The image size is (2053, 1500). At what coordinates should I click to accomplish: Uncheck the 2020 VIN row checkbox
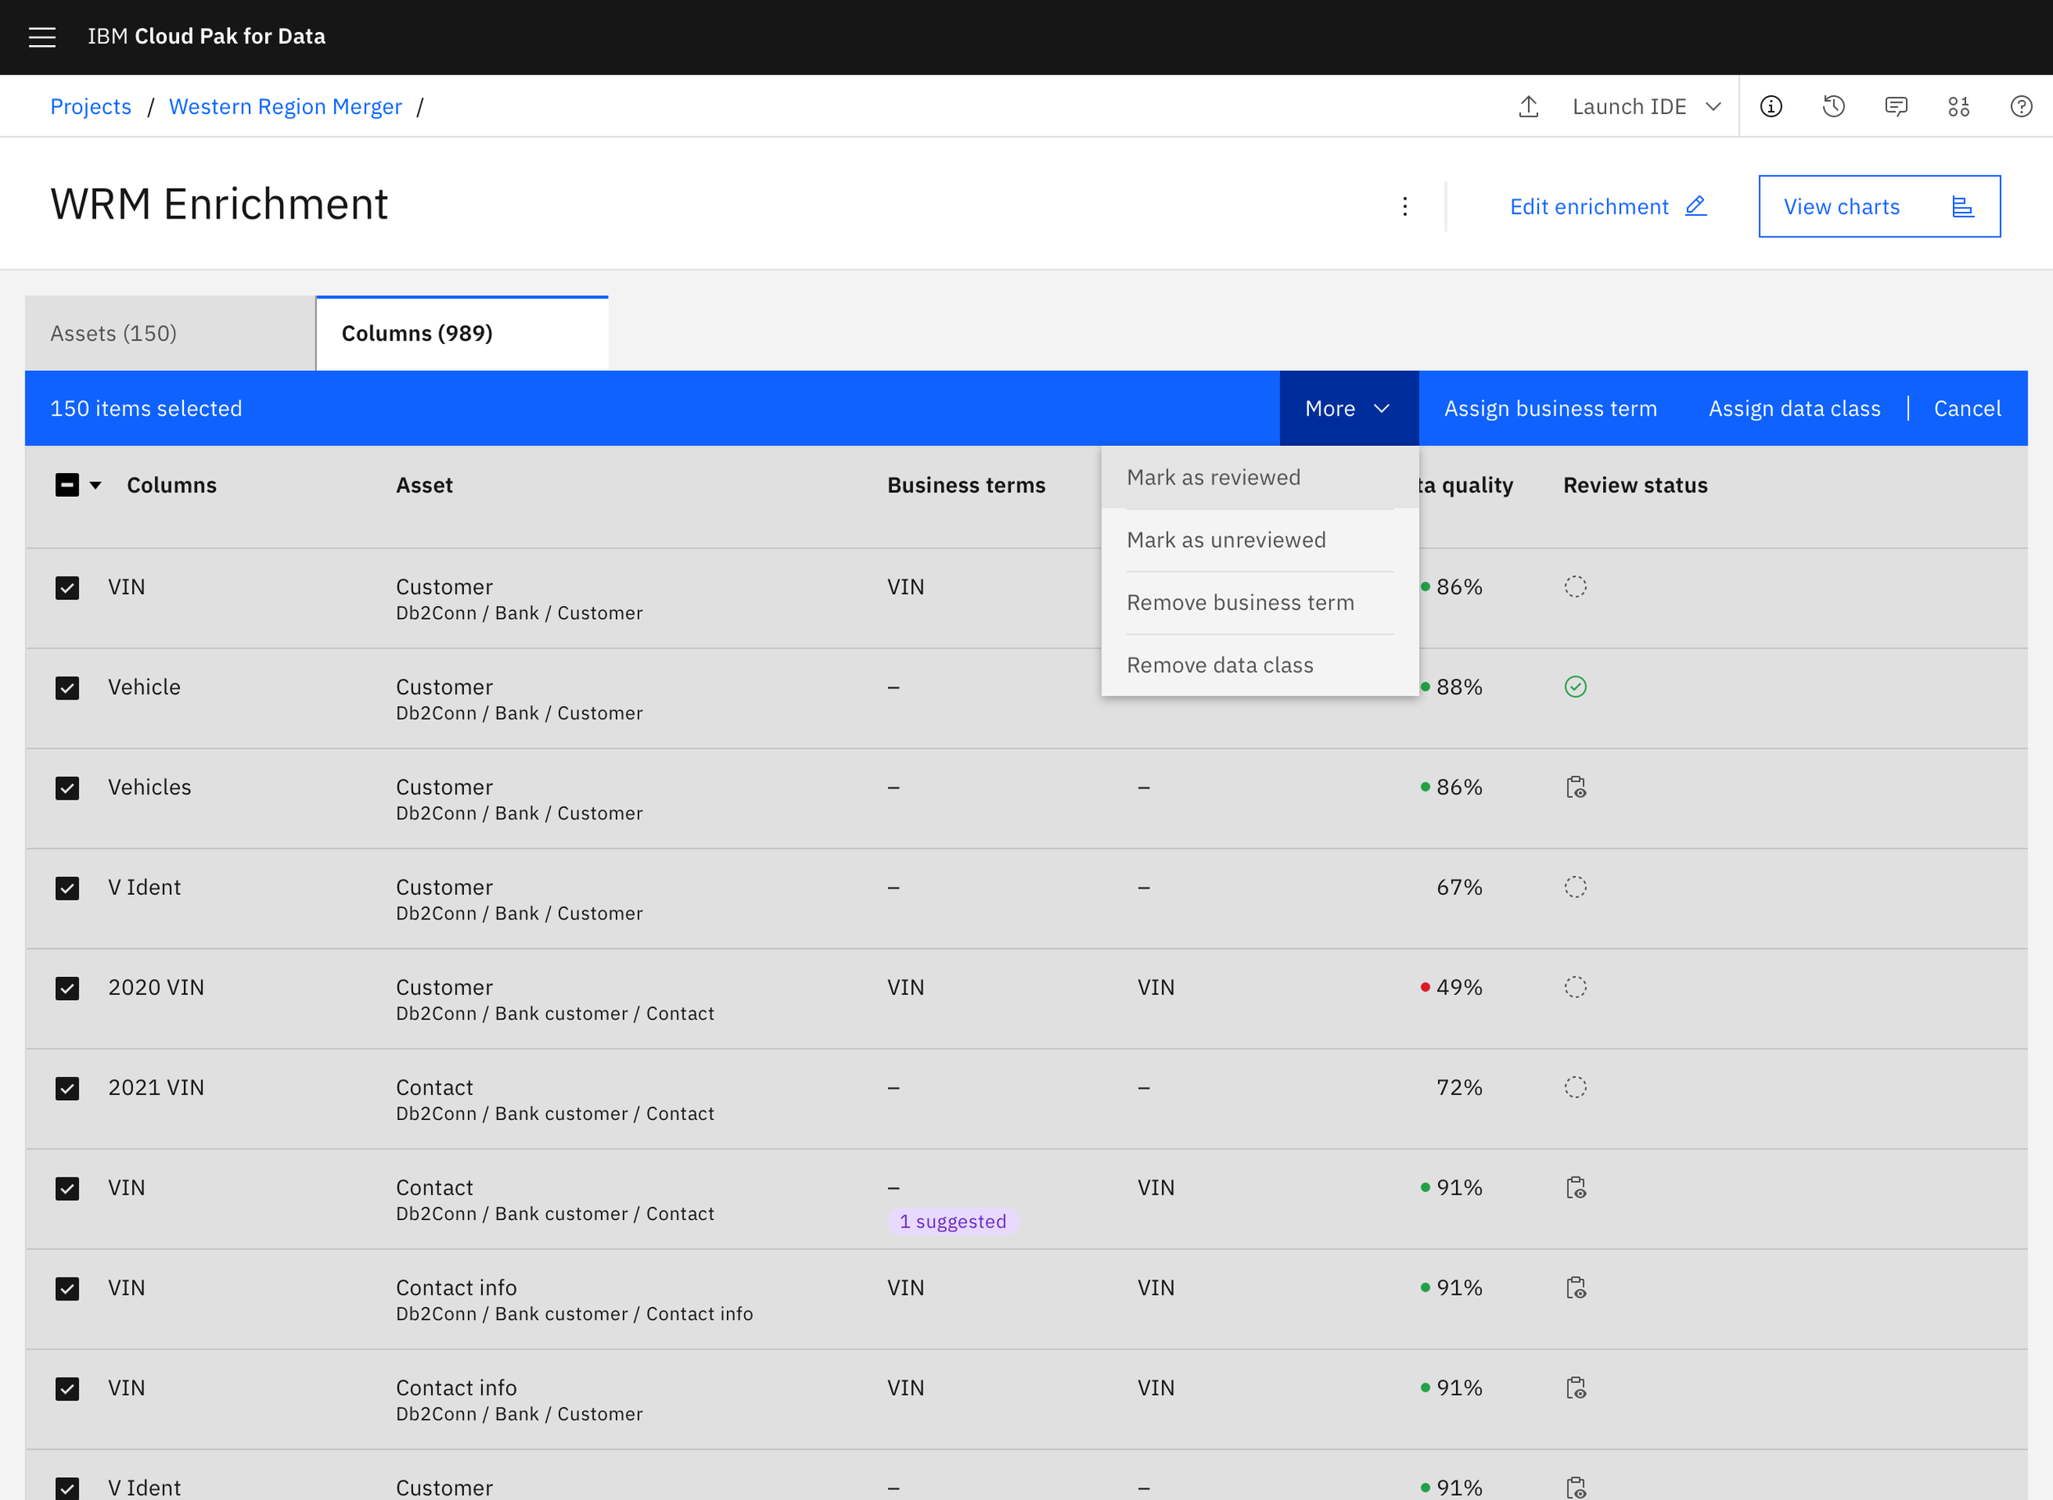tap(67, 988)
